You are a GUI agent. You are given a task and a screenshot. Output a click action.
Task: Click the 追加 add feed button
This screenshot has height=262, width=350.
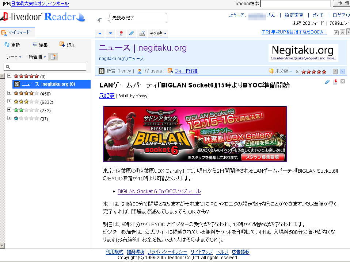click(68, 45)
